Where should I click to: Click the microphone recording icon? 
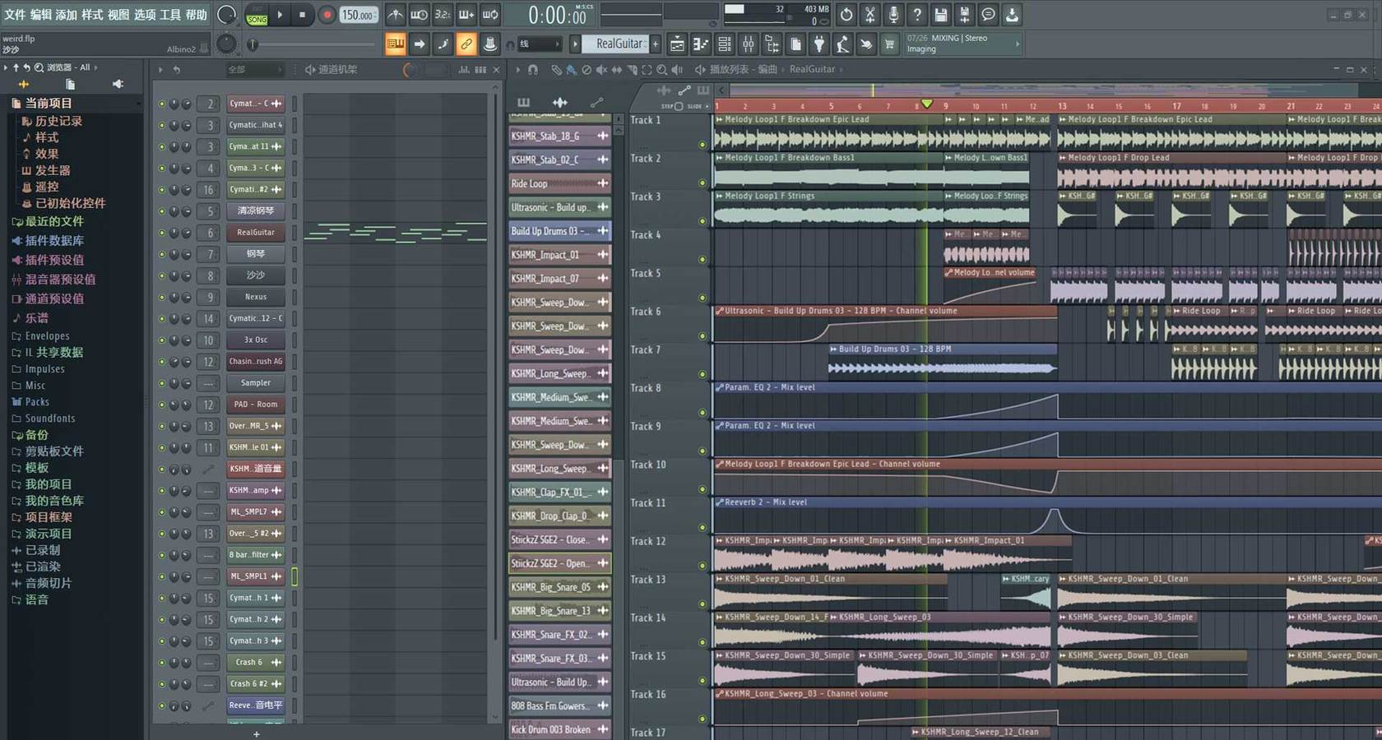(893, 14)
